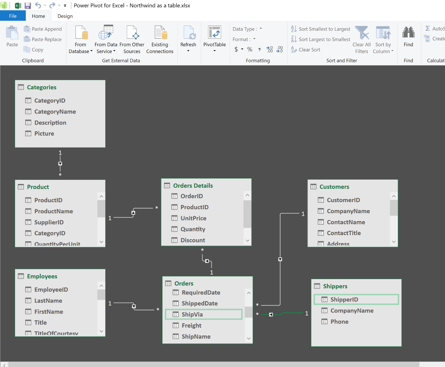Click Paste Replace
Screen dimensions: 445x367
pyautogui.click(x=43, y=39)
